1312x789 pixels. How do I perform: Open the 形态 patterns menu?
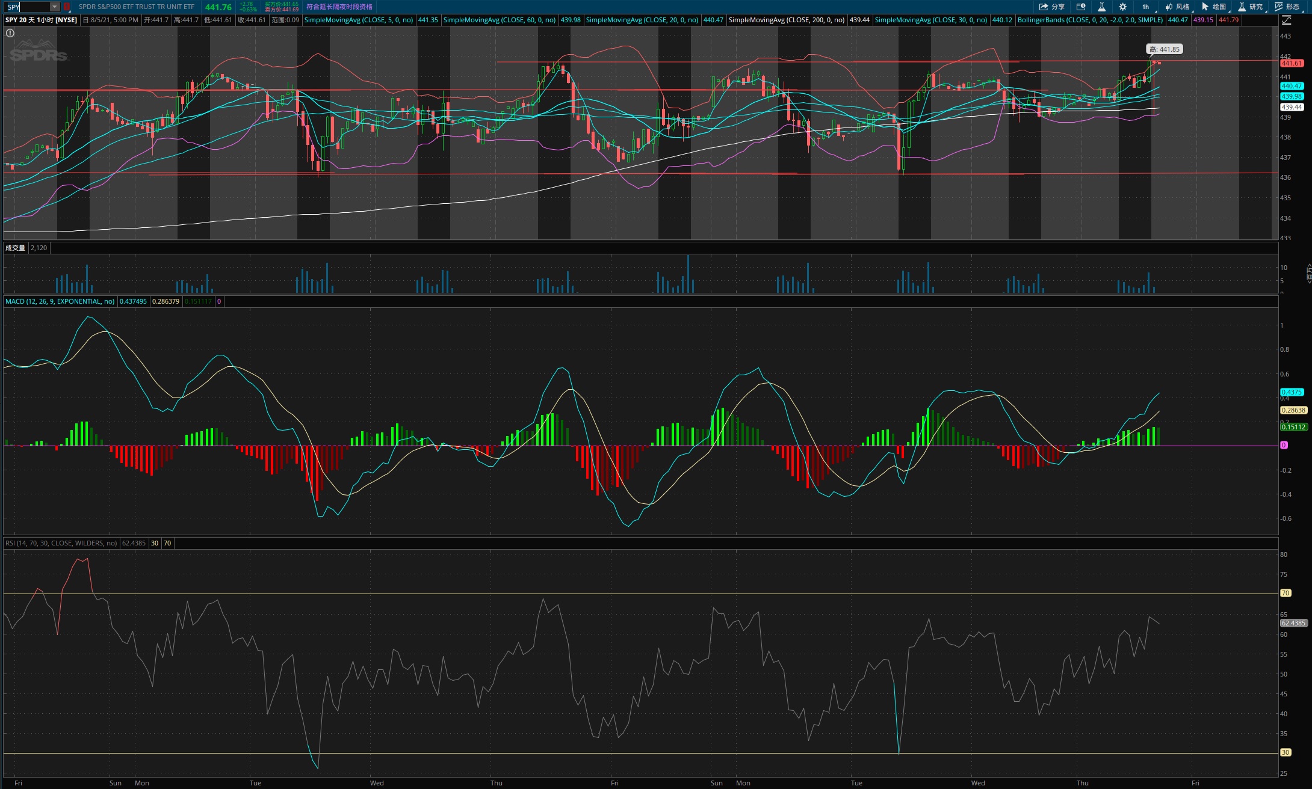click(1287, 7)
